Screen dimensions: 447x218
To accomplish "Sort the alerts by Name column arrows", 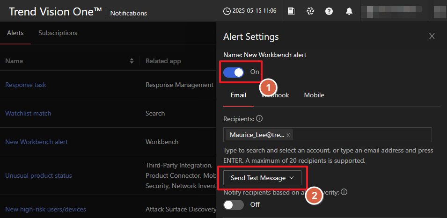I will (x=132, y=61).
